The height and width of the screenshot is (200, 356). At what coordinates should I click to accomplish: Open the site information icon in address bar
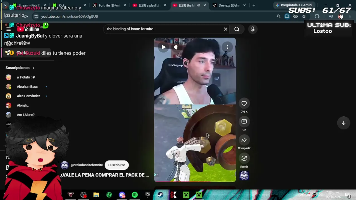(36, 16)
